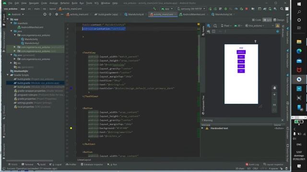Open Search Everywhere magnifier icon
The image size is (307, 172).
(x=282, y=9)
